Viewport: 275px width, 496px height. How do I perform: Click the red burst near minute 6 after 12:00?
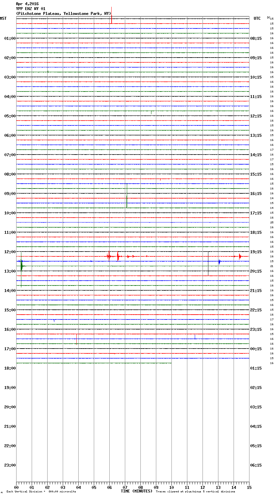tap(109, 256)
